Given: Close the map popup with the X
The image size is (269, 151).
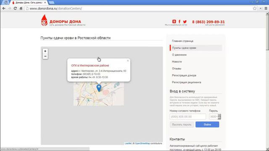Looking at the screenshot, I should pyautogui.click(x=128, y=60).
